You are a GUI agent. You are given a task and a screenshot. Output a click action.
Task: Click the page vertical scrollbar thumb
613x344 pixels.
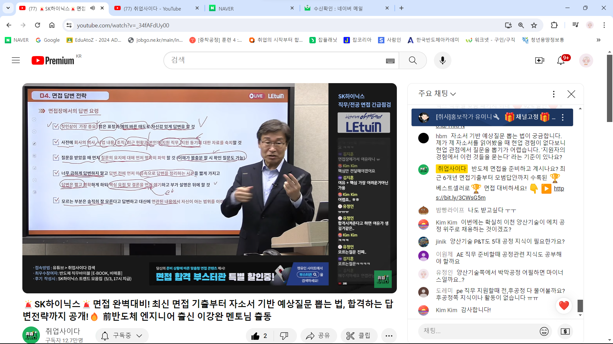click(x=609, y=89)
